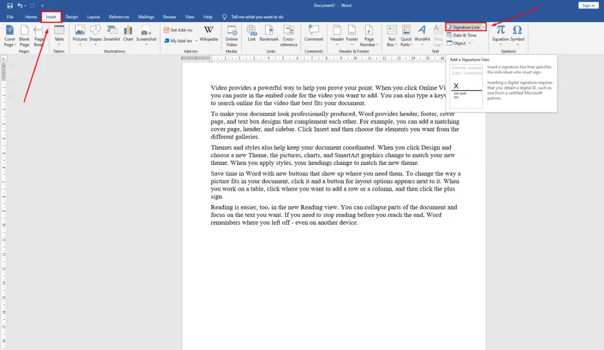Click the Chart icon

(128, 33)
